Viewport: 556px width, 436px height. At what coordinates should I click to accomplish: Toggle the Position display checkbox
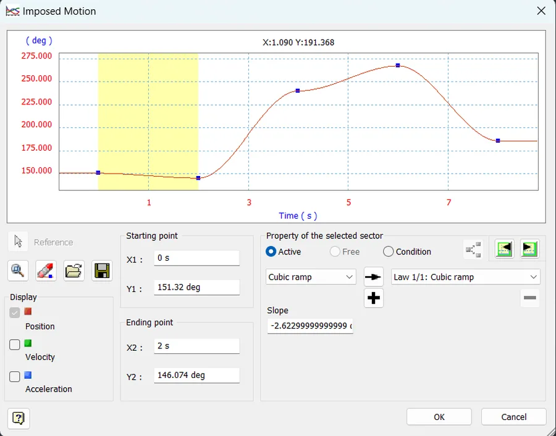(x=15, y=312)
